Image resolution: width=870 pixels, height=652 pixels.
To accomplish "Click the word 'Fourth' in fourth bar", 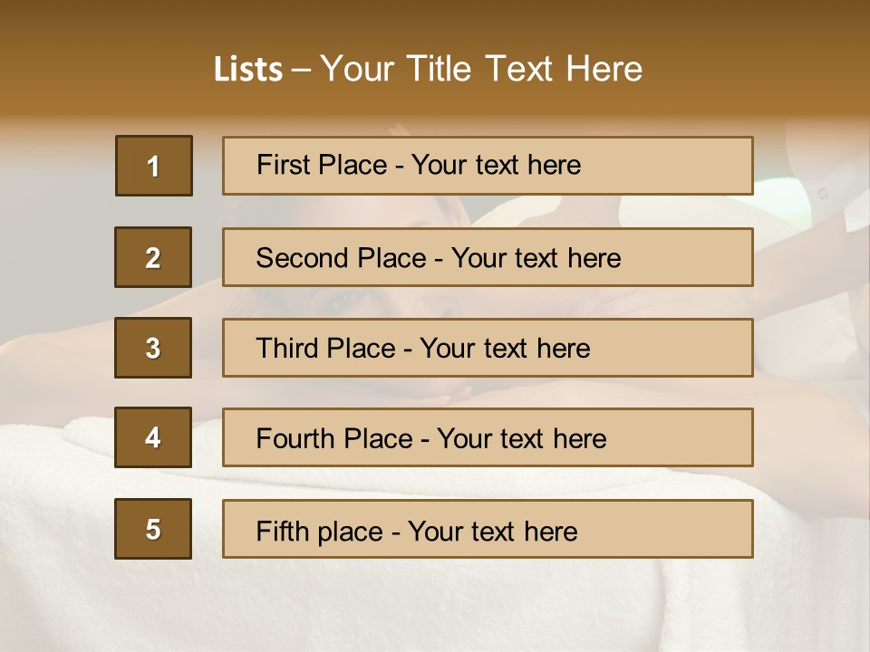I will pos(295,439).
